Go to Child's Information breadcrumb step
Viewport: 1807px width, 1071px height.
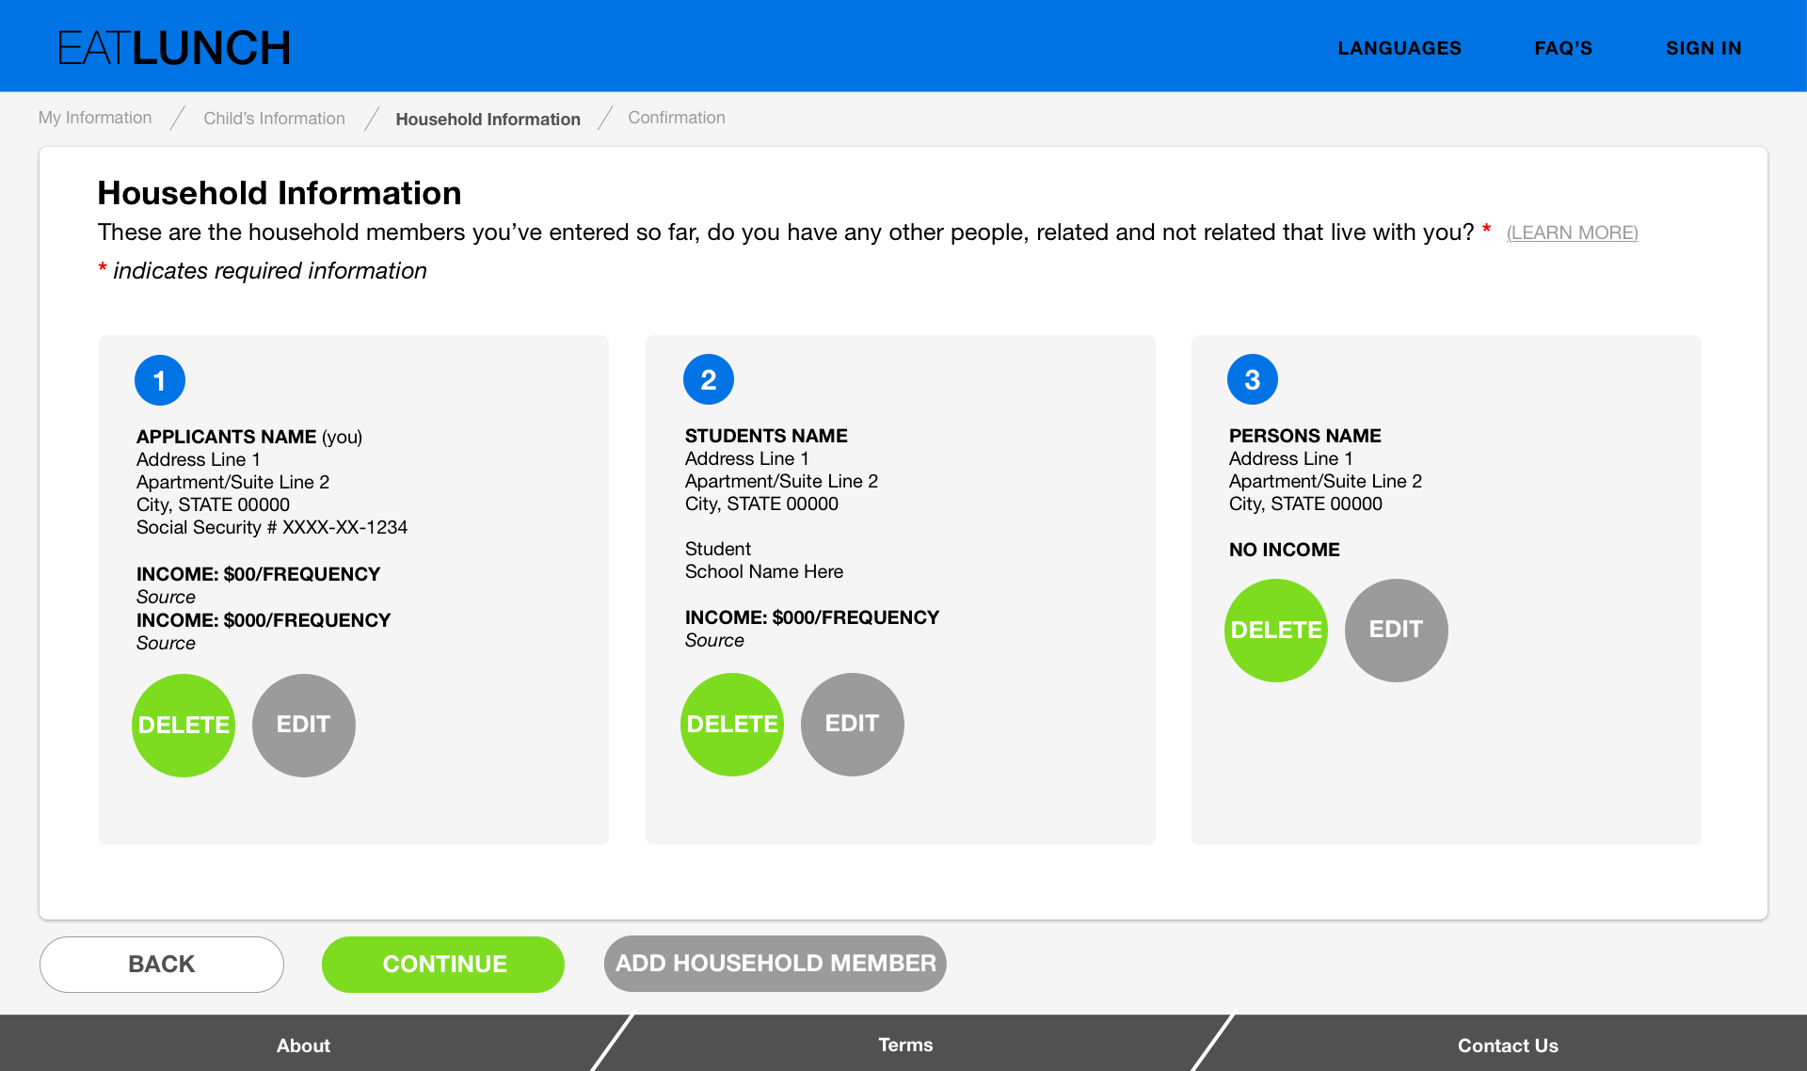[x=274, y=119]
